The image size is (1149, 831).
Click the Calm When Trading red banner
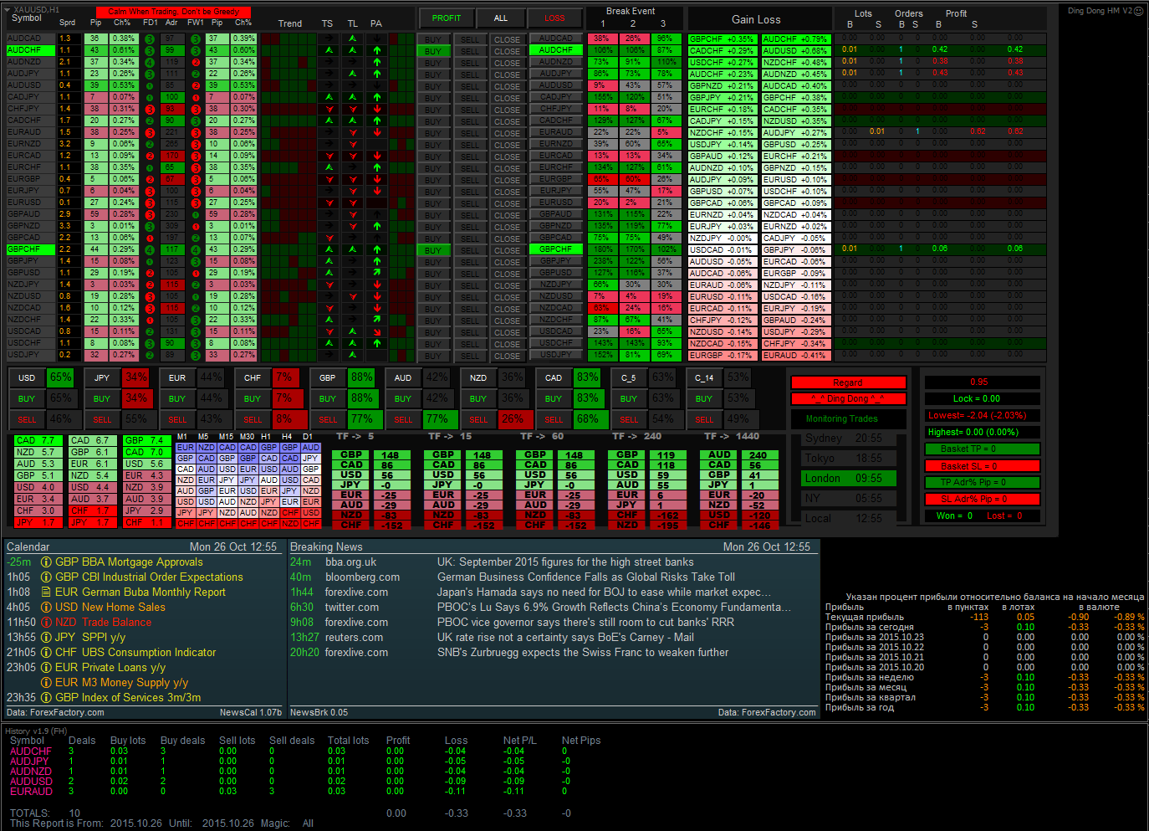tap(173, 12)
